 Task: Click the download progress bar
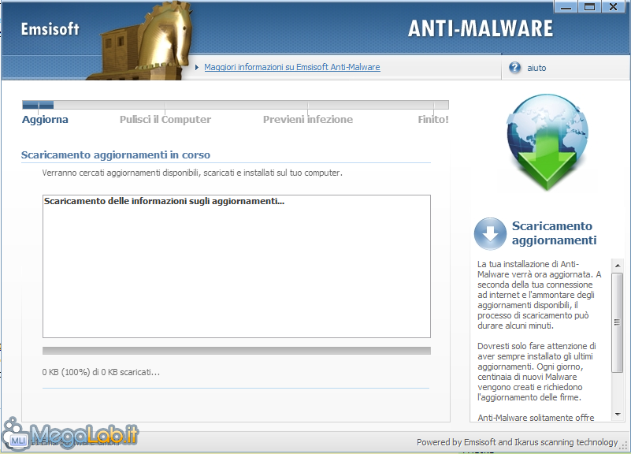tap(236, 351)
